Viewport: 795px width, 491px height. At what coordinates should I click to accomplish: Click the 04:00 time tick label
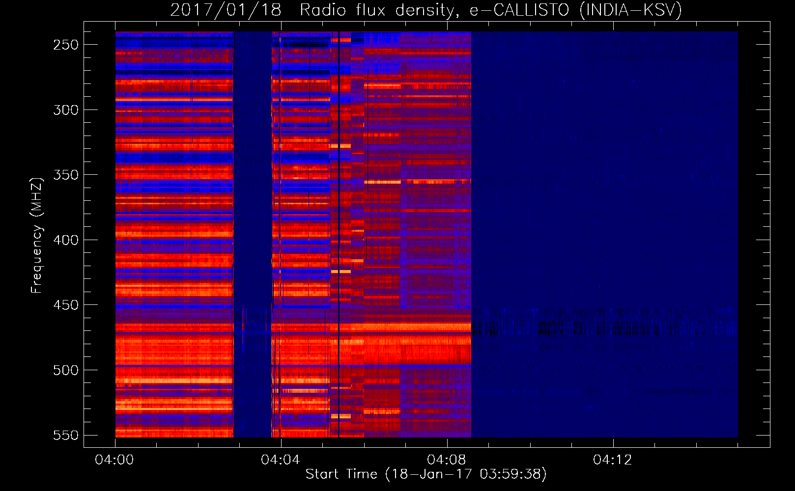[x=114, y=460]
